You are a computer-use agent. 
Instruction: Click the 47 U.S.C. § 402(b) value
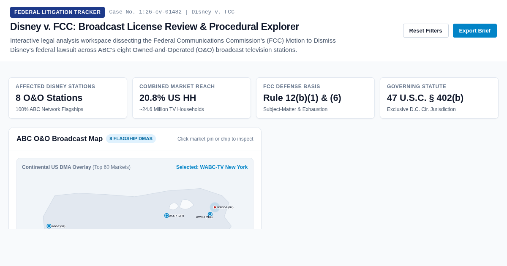tap(425, 98)
